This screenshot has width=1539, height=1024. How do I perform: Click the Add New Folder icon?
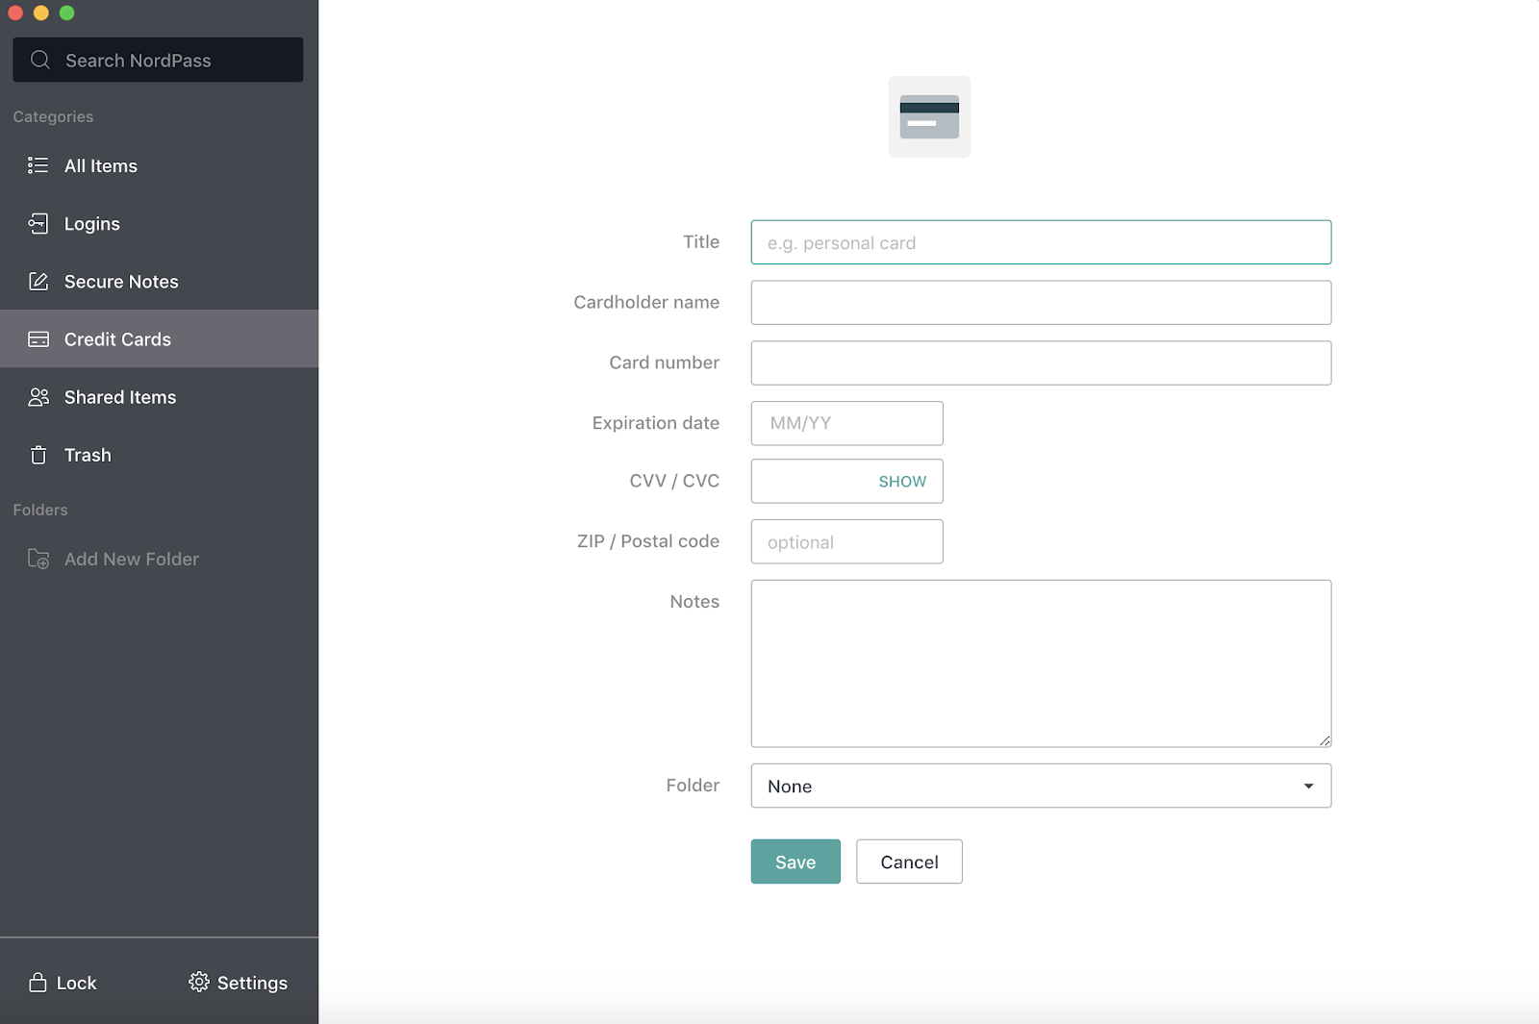coord(38,559)
